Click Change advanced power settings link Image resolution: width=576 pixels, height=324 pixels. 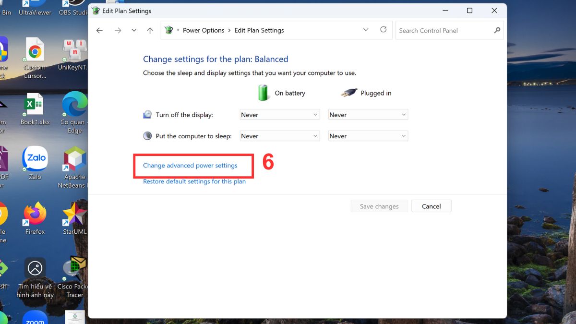190,166
